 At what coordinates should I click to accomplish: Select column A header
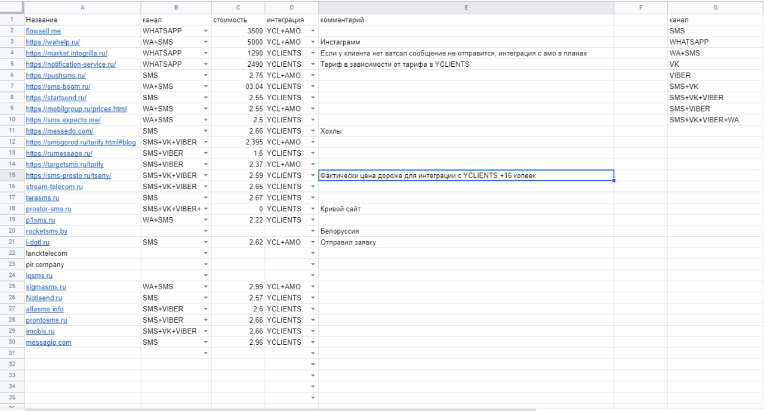(82, 7)
